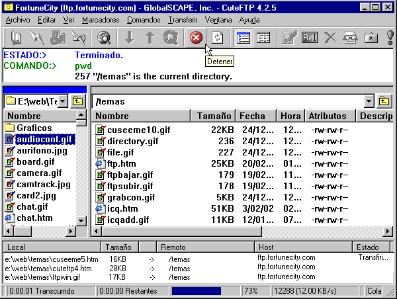
Task: Switch to list view mode
Action: tap(243, 38)
